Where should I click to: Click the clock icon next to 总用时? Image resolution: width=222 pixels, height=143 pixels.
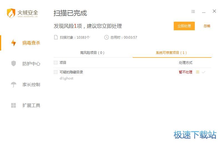click(107, 37)
